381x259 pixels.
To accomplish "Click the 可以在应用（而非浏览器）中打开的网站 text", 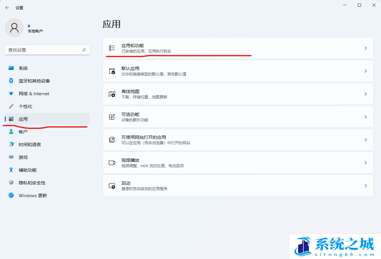I will click(x=156, y=143).
